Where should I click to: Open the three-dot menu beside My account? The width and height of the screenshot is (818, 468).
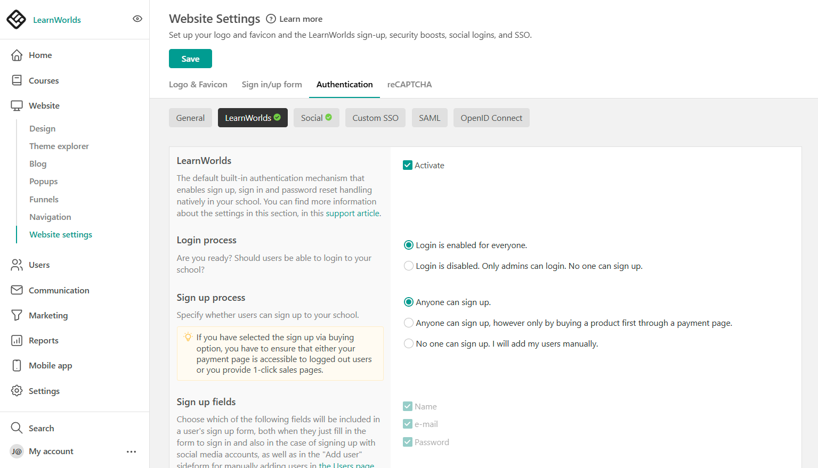pos(132,451)
